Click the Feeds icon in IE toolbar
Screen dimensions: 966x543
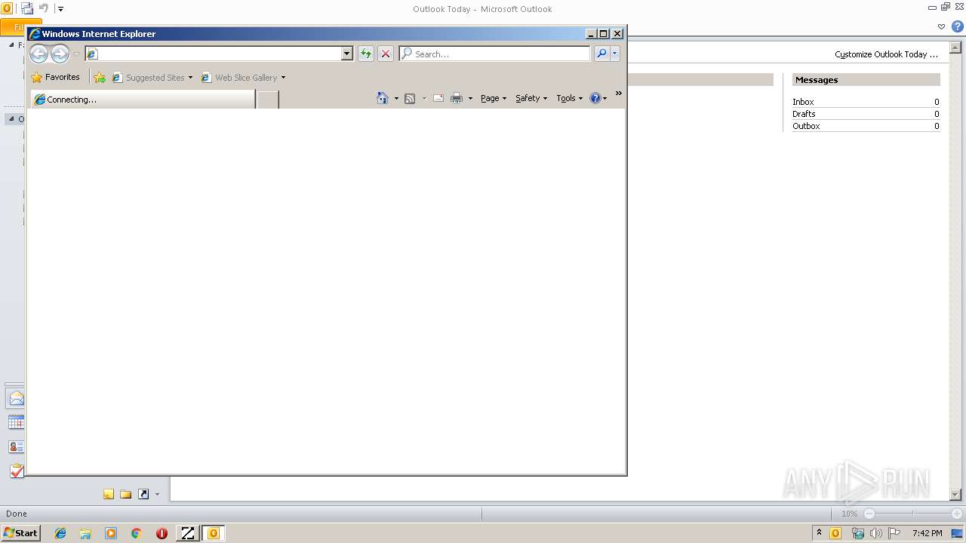(x=410, y=98)
